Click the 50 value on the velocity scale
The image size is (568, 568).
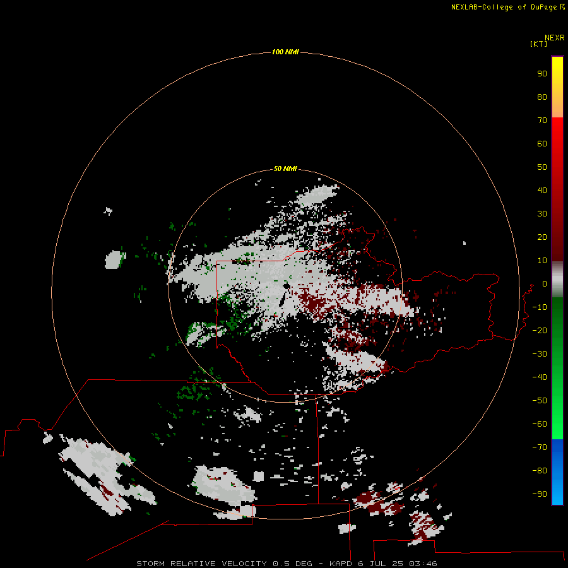coord(542,167)
